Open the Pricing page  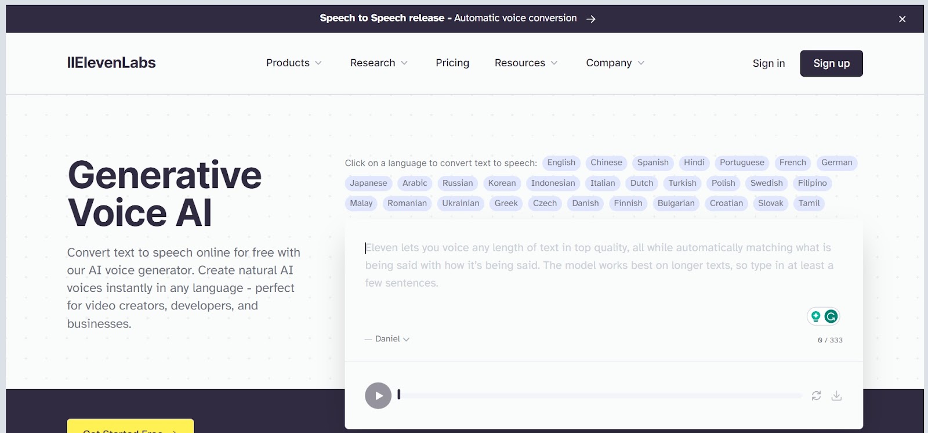tap(452, 63)
